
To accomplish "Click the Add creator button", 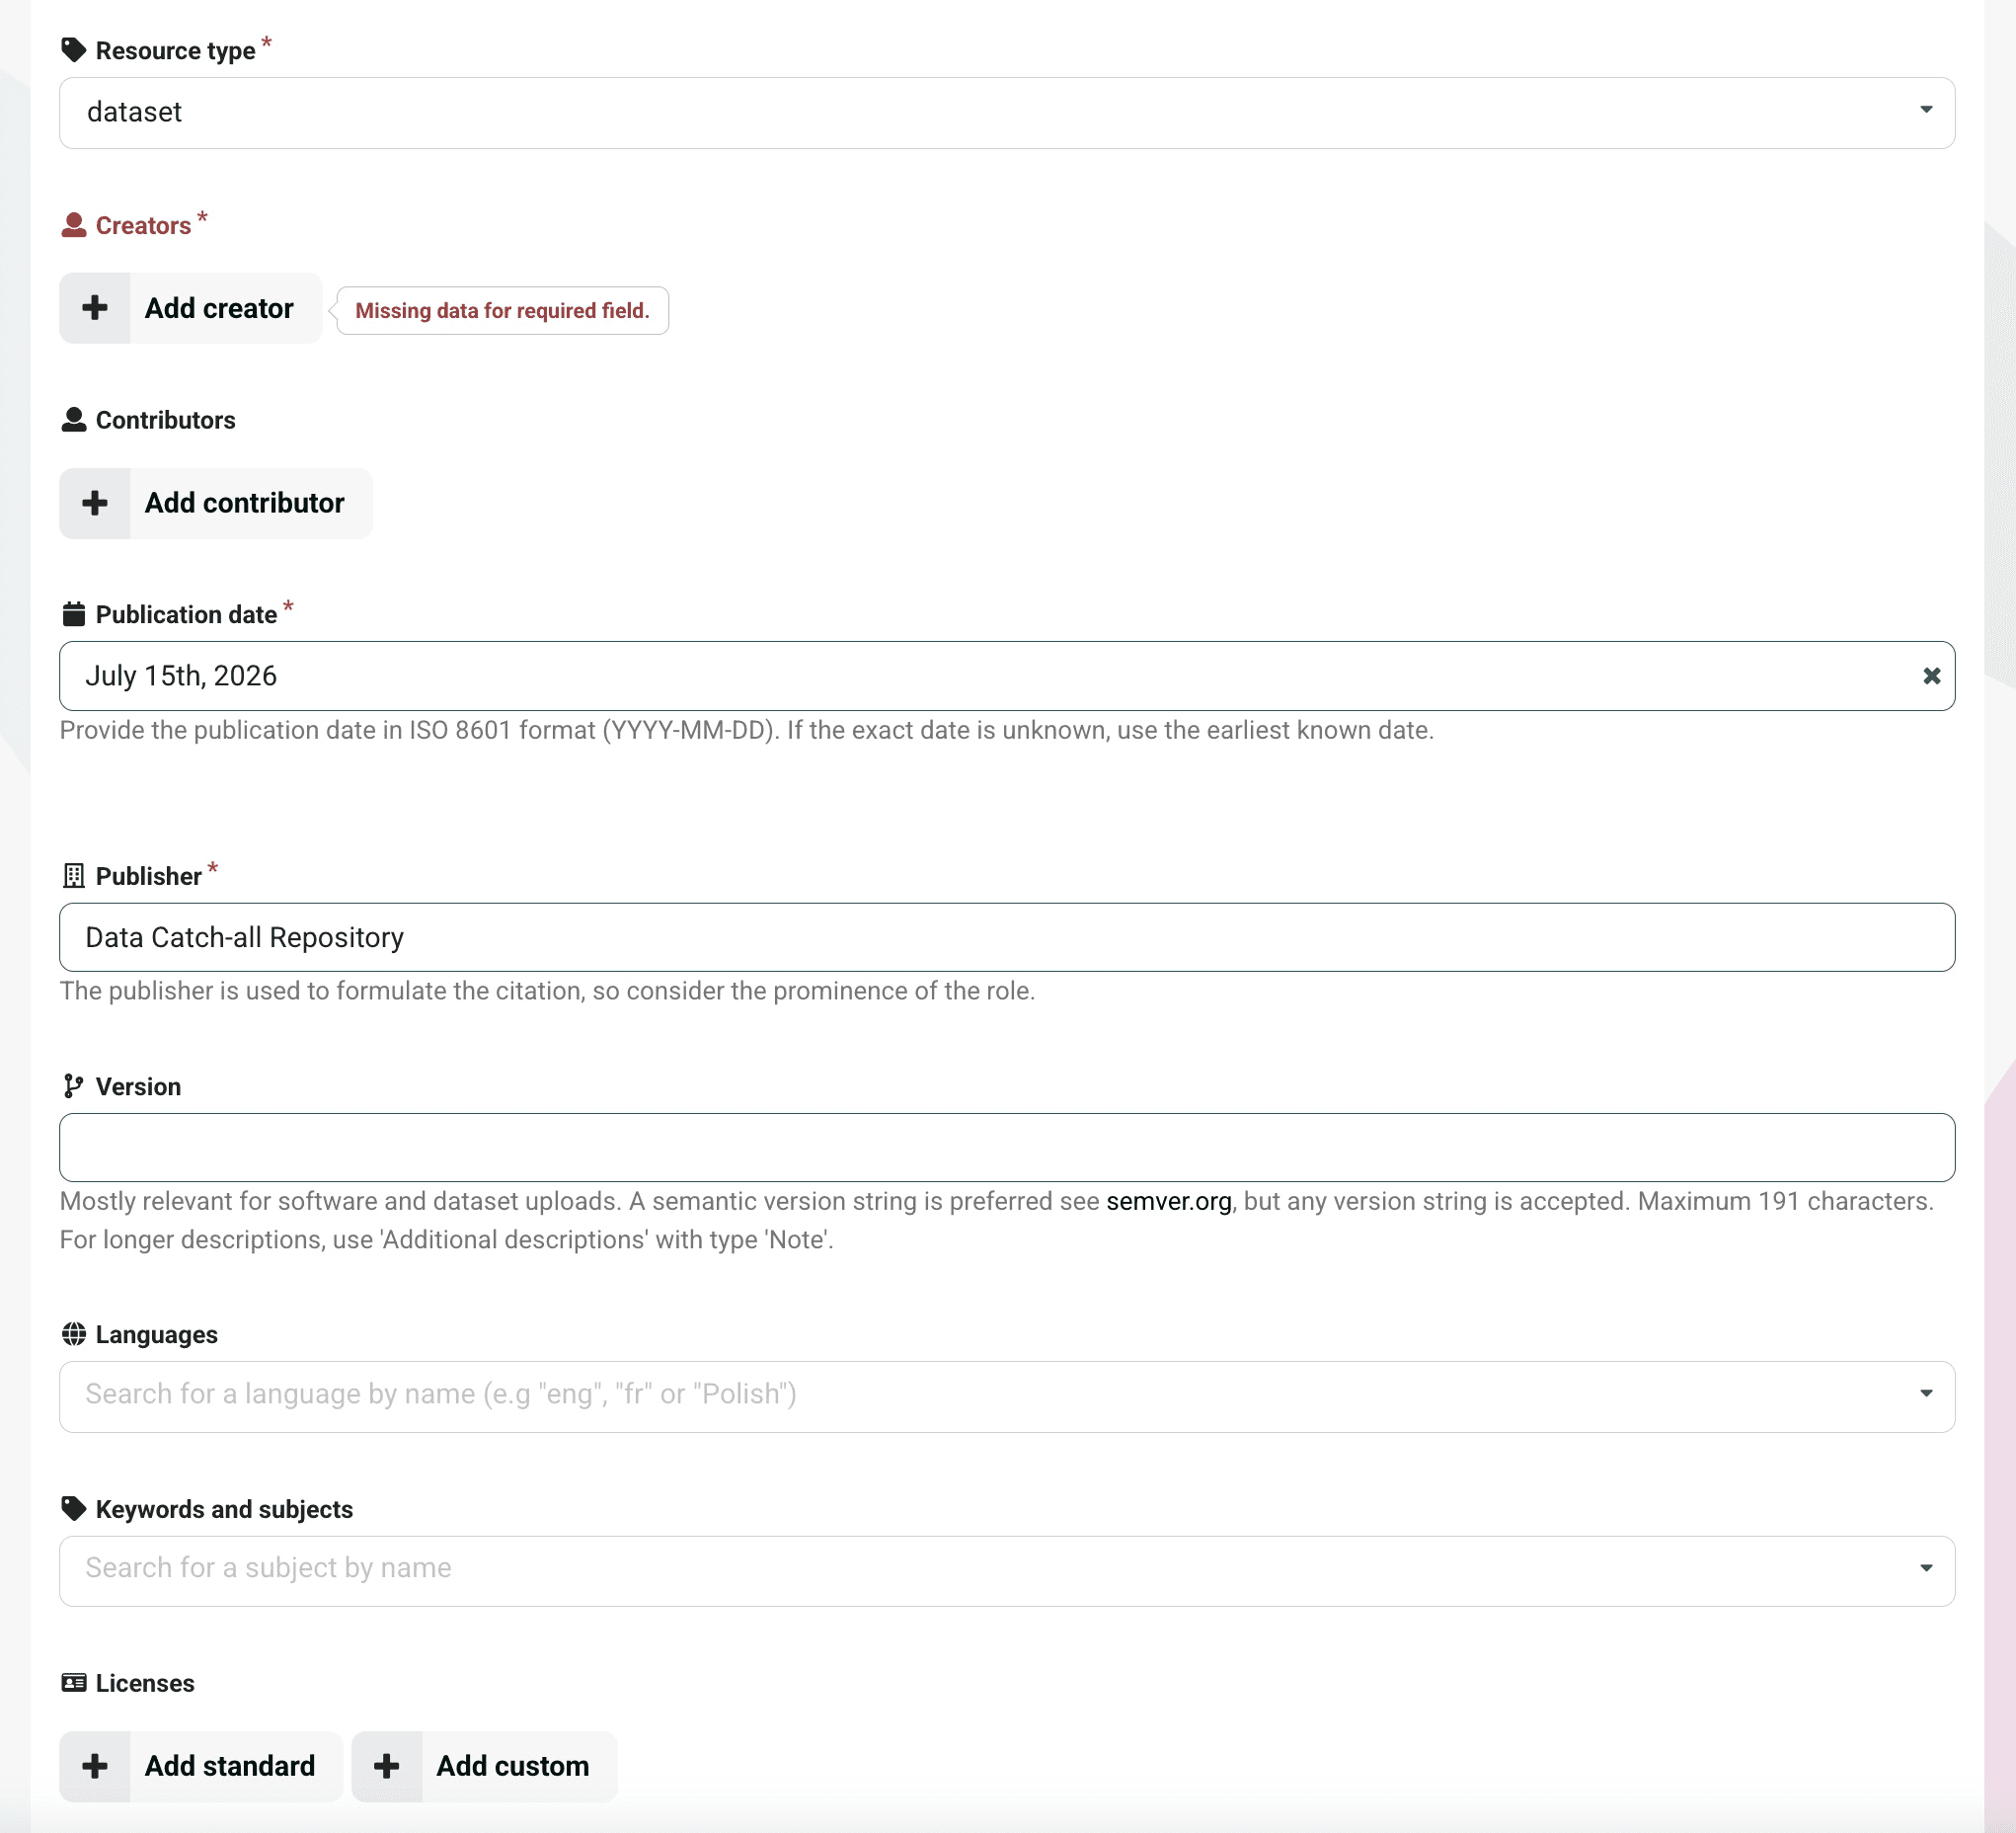I will coord(191,308).
